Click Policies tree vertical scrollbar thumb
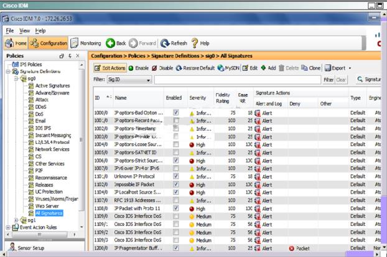This screenshot has height=257, width=387. pyautogui.click(x=82, y=140)
